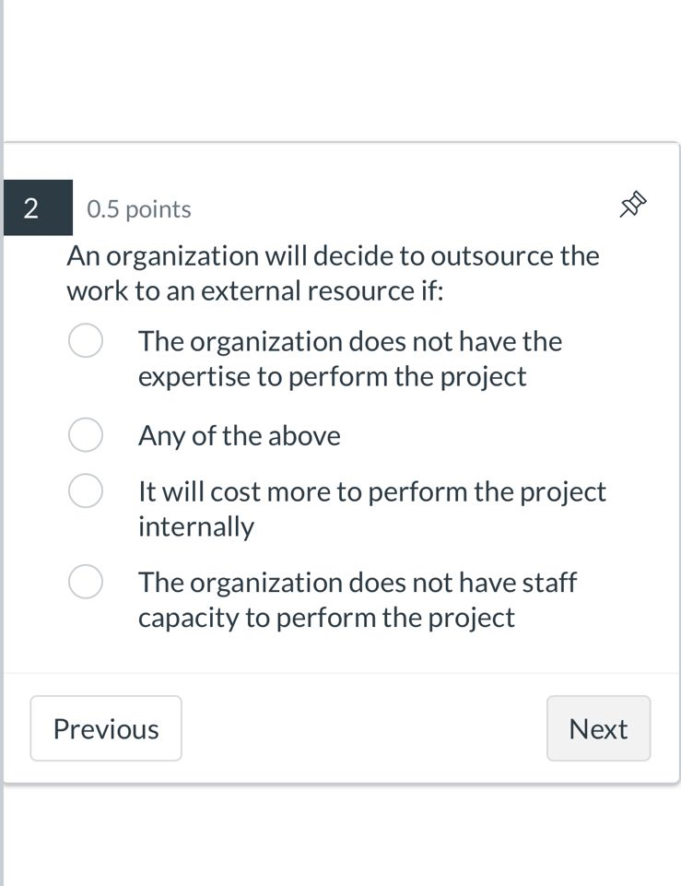The height and width of the screenshot is (886, 681).
Task: Click the circle next to the last answer option
Action: pos(85,582)
